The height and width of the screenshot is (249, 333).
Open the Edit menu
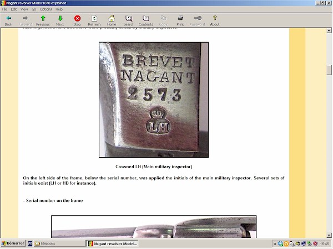(14, 9)
